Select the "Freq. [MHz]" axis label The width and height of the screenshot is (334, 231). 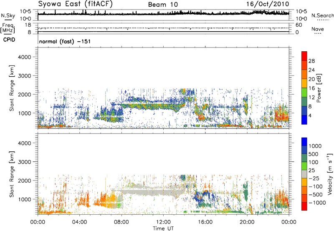[x=8, y=28]
